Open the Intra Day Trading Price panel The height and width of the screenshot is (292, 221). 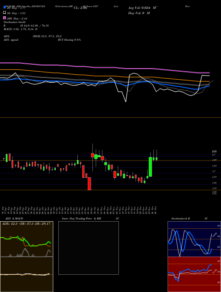click(88, 248)
